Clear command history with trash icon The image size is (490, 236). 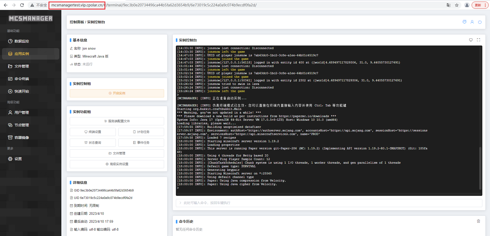478,221
